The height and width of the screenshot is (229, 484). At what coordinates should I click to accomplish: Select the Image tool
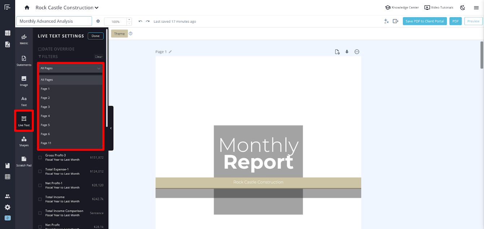coord(24,81)
